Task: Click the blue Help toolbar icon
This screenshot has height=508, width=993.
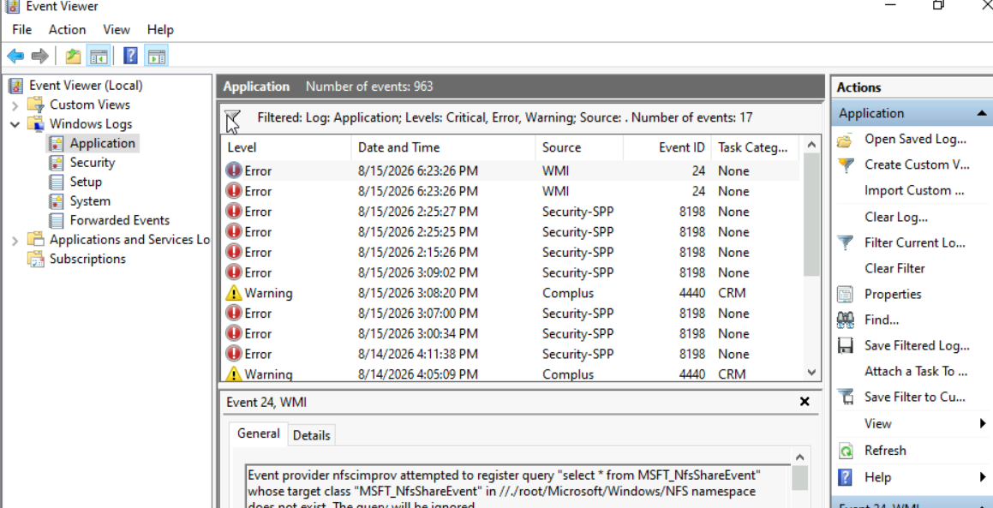Action: (x=130, y=56)
